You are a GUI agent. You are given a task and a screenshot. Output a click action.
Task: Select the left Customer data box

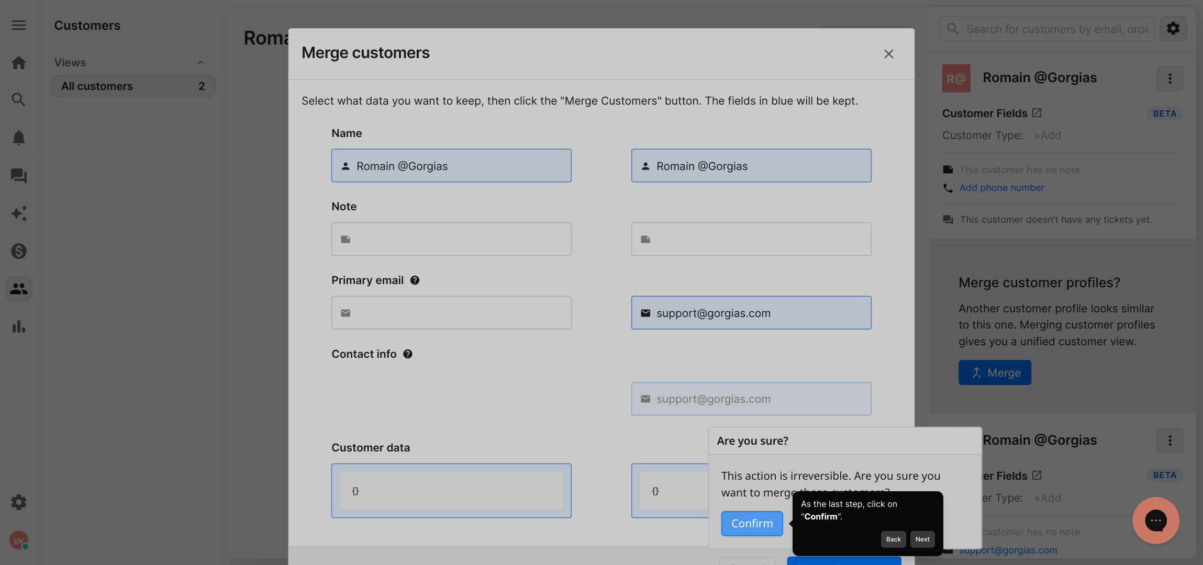[451, 491]
